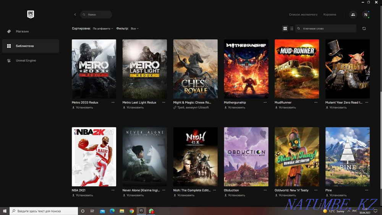Expand the filter 'Все' dropdown
This screenshot has height=215, width=382.
point(134,29)
